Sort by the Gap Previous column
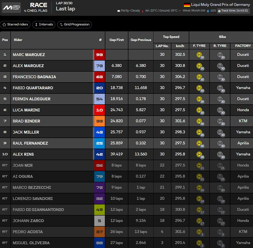Viewport: 253px width, 248px height. (141, 40)
